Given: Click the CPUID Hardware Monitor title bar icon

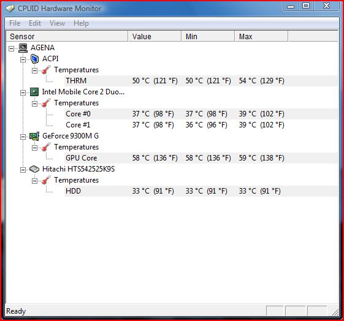Looking at the screenshot, I should click(x=10, y=9).
